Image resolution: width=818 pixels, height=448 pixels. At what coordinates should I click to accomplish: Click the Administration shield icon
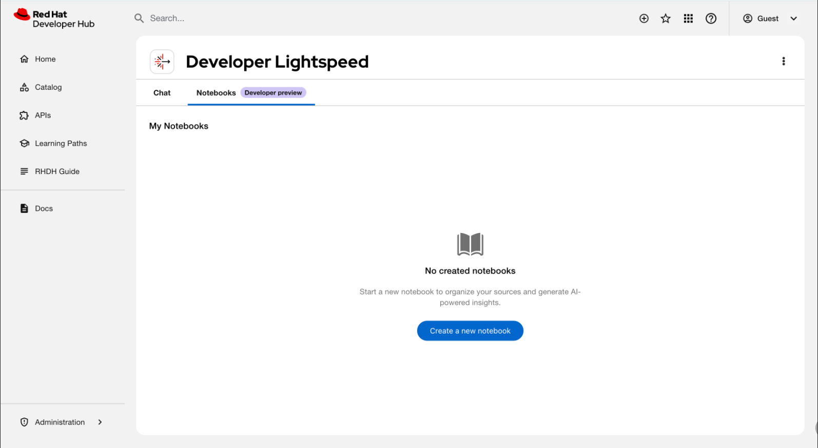[24, 422]
